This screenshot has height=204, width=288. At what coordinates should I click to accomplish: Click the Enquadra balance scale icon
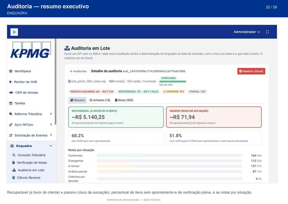click(x=12, y=146)
